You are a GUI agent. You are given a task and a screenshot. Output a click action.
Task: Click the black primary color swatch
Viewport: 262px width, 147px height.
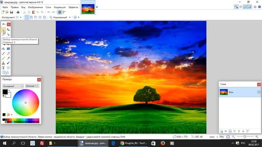click(x=5, y=91)
